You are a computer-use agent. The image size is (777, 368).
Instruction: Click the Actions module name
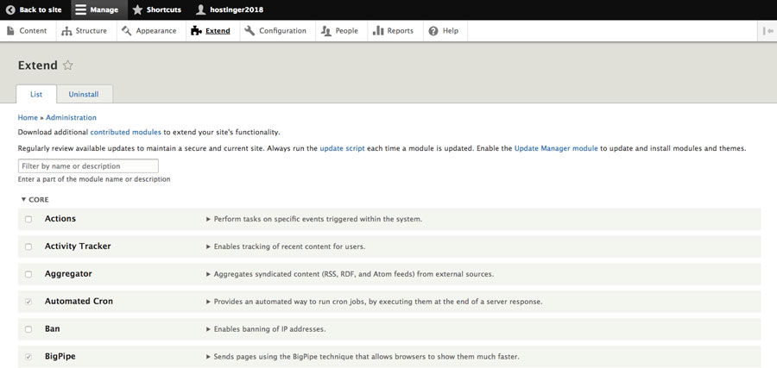point(60,219)
